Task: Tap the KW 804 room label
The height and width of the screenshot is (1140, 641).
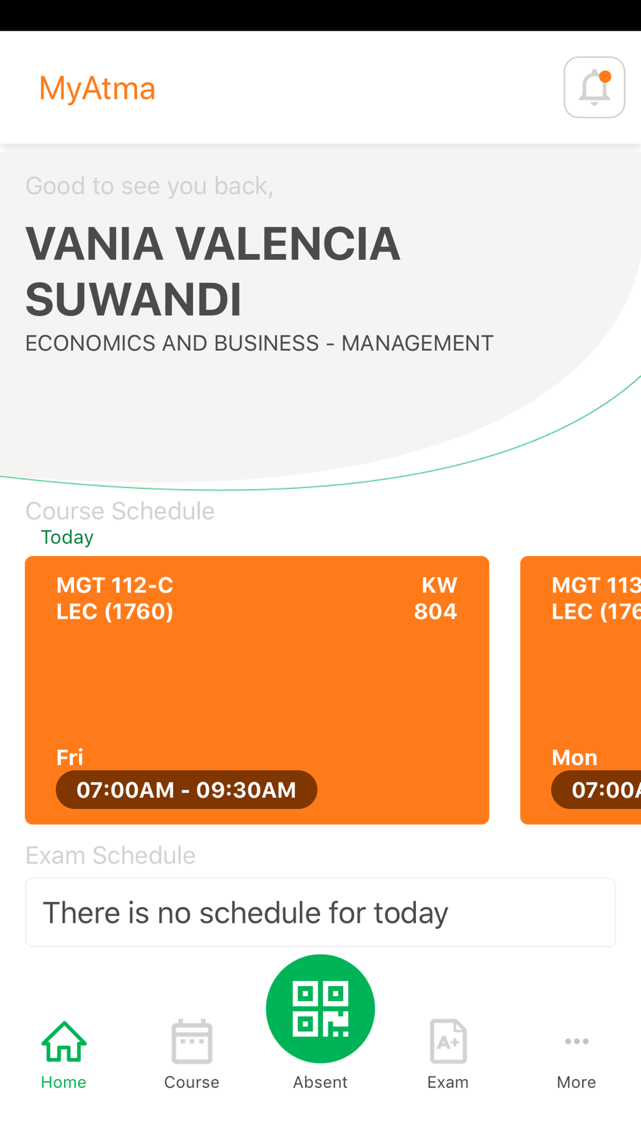Action: pyautogui.click(x=436, y=598)
